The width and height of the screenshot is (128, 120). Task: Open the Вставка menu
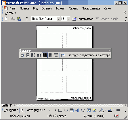(47, 8)
